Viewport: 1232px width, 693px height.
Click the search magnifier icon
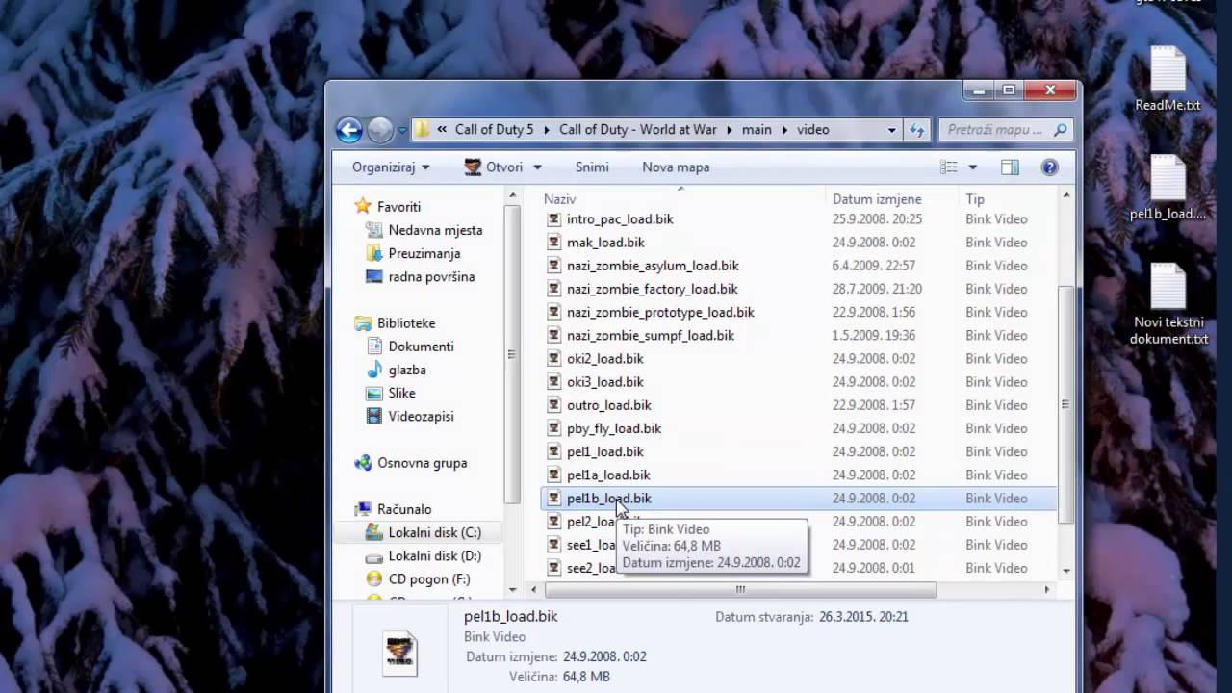coord(1061,129)
